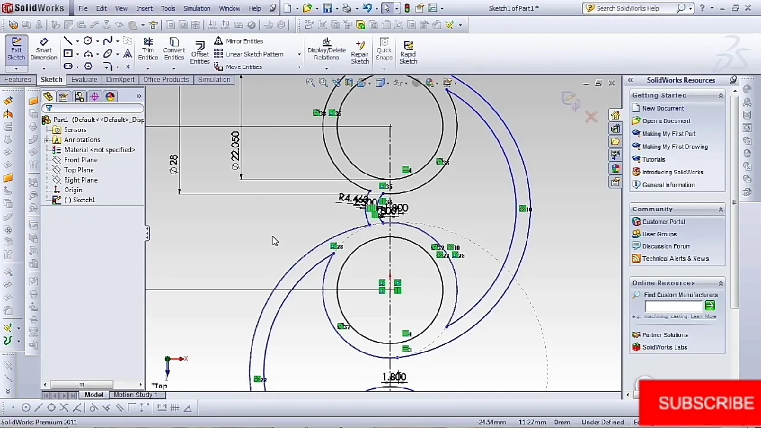Switch to the DimXpert tab
Screen dimensions: 761x428
click(120, 80)
